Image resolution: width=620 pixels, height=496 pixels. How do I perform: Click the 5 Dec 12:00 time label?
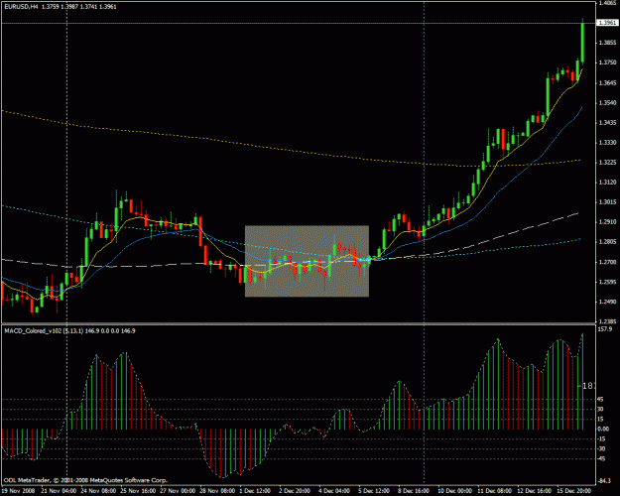[376, 491]
